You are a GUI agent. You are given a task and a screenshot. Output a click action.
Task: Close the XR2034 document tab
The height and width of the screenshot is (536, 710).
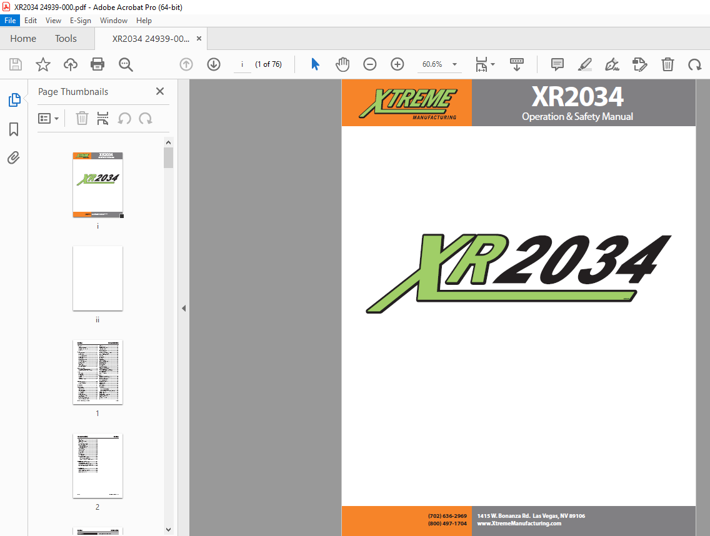[199, 39]
